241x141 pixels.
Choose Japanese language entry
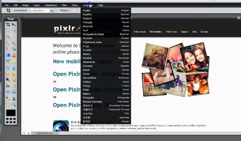106,118
